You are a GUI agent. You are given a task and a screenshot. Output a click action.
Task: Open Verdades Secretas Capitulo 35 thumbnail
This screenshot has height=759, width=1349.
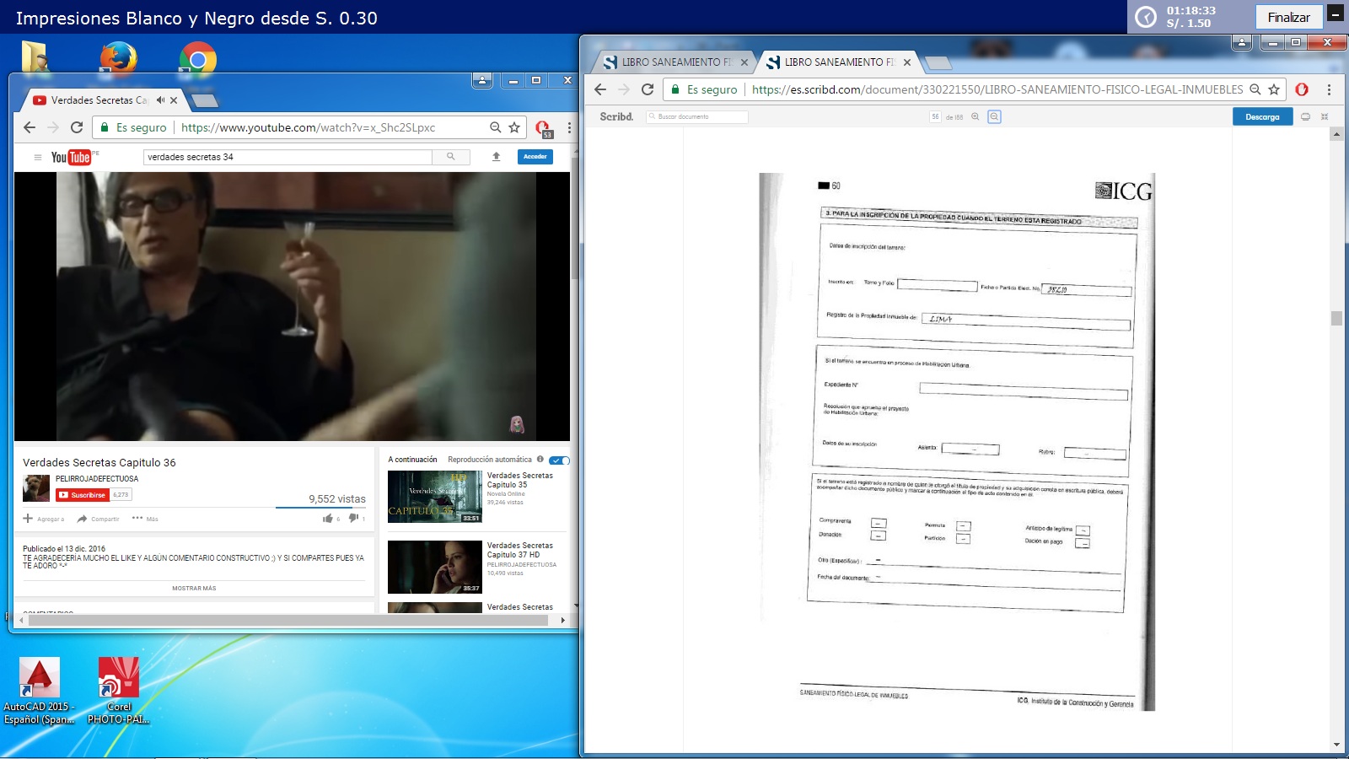434,497
